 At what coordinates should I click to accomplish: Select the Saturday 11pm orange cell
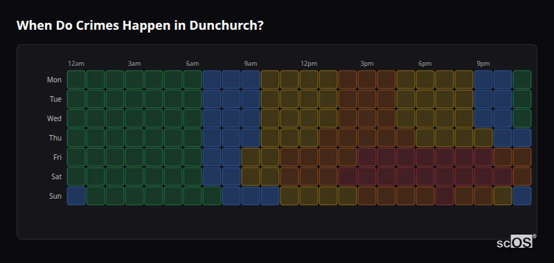coord(522,176)
